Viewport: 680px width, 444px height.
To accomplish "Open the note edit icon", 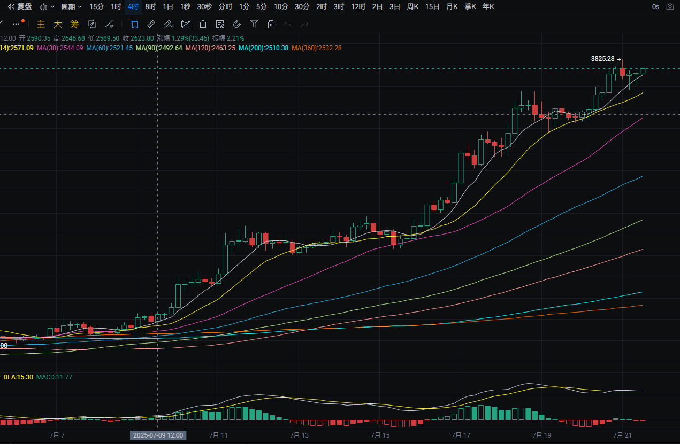I will tap(220, 24).
